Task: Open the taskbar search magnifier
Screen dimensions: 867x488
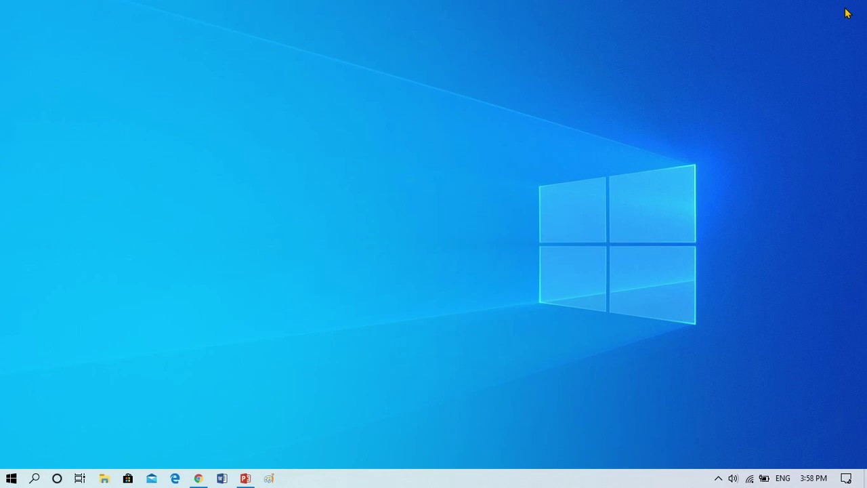Action: [x=35, y=479]
